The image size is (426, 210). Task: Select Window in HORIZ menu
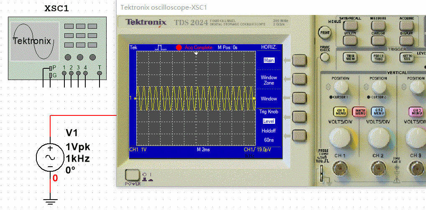point(269,99)
